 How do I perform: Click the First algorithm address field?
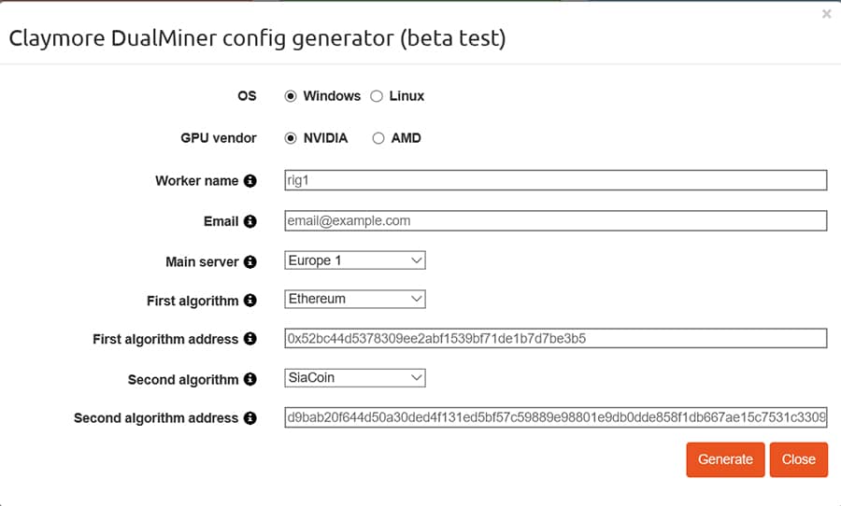click(556, 339)
